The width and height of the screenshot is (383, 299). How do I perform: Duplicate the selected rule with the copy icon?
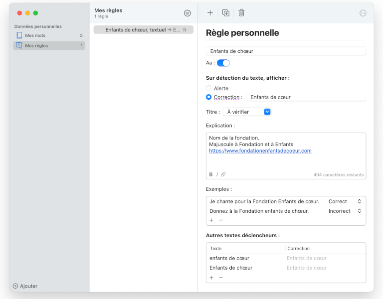coord(226,12)
